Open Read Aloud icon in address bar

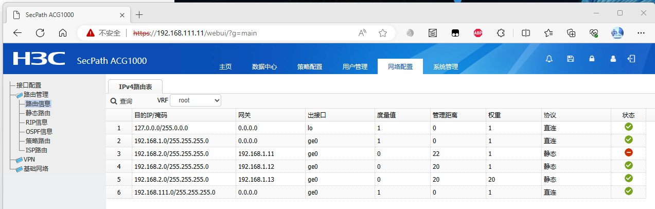[363, 33]
